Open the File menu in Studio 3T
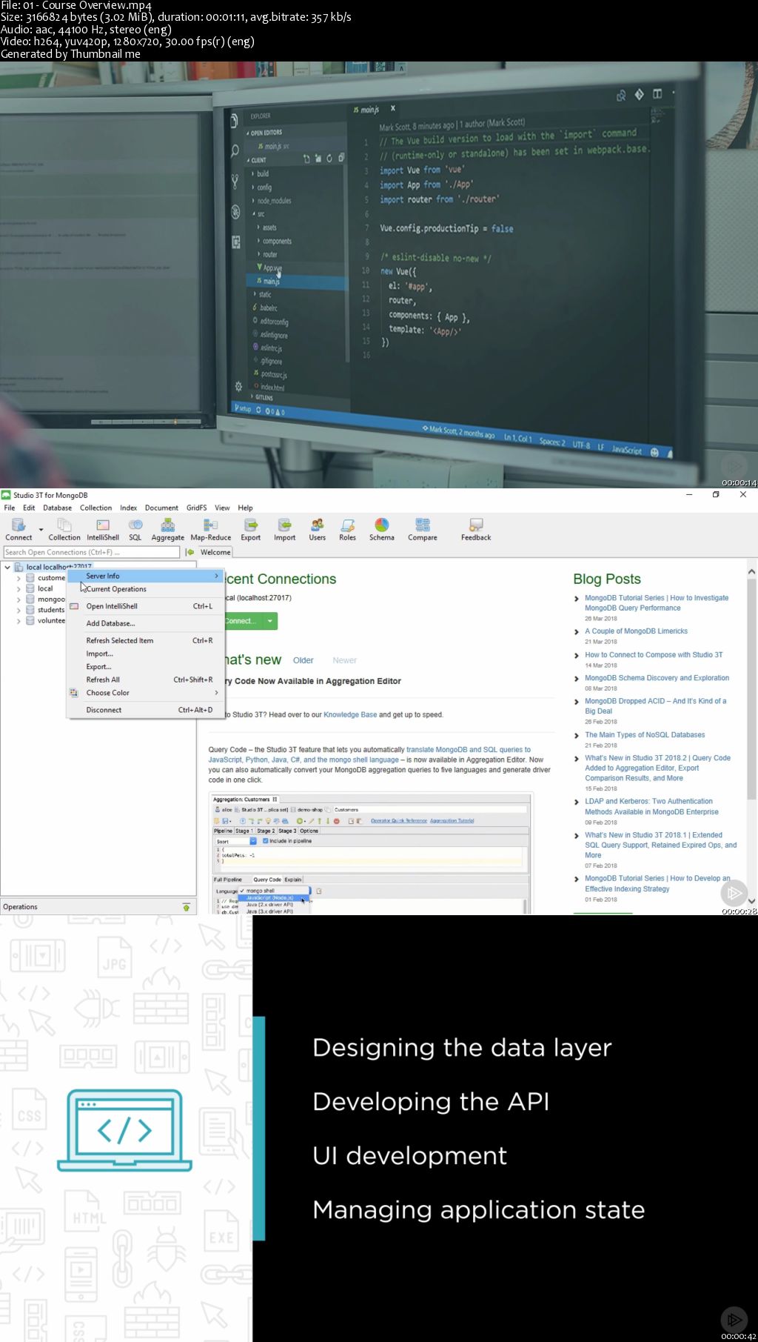The image size is (758, 1342). (x=10, y=508)
